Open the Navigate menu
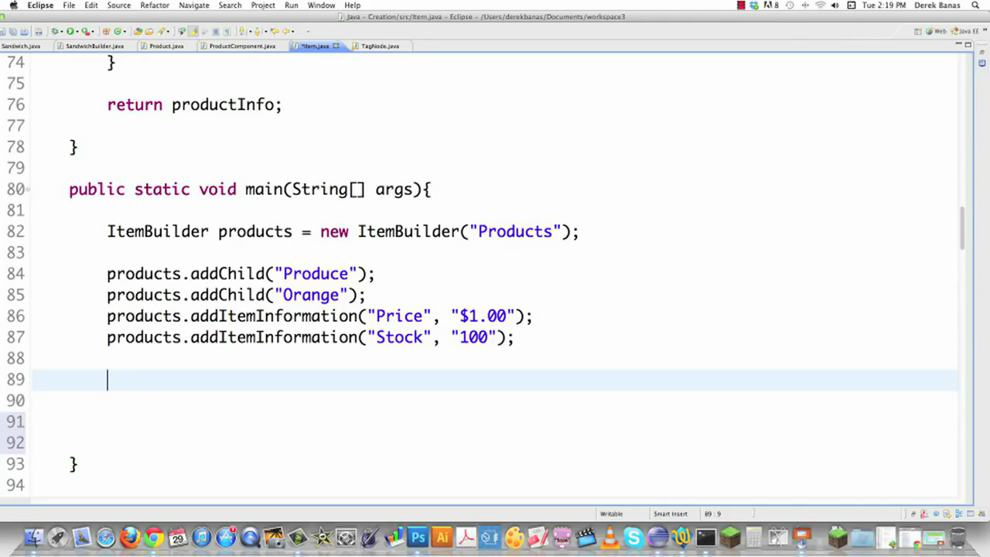The width and height of the screenshot is (990, 557). (194, 5)
